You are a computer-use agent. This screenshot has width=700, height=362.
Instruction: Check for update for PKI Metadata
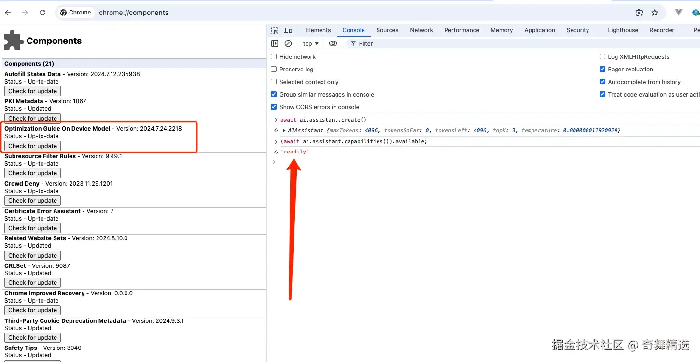pyautogui.click(x=32, y=118)
